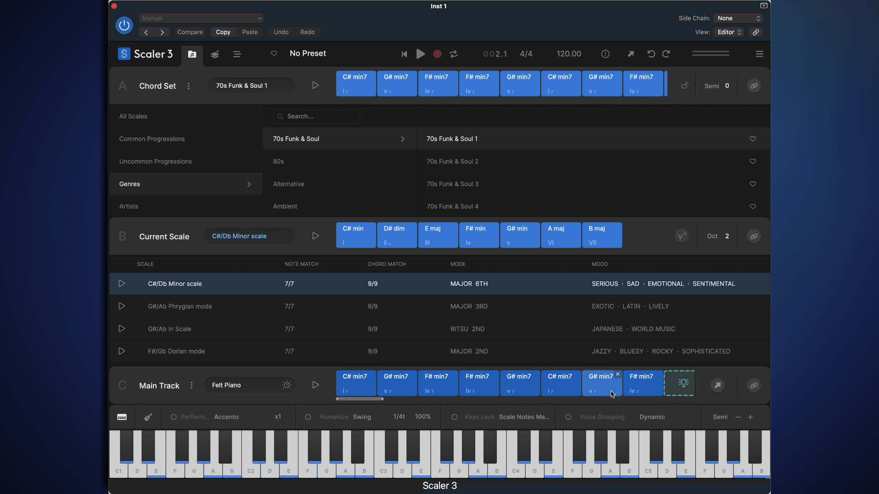The width and height of the screenshot is (879, 494).
Task: Open the 70s Funk & Soul 1 chord set selector
Action: click(251, 86)
